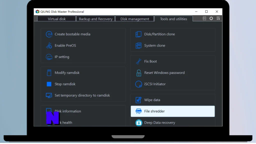Select the highlighted File shredder text
Screen dimensions: 256x144
[154, 111]
